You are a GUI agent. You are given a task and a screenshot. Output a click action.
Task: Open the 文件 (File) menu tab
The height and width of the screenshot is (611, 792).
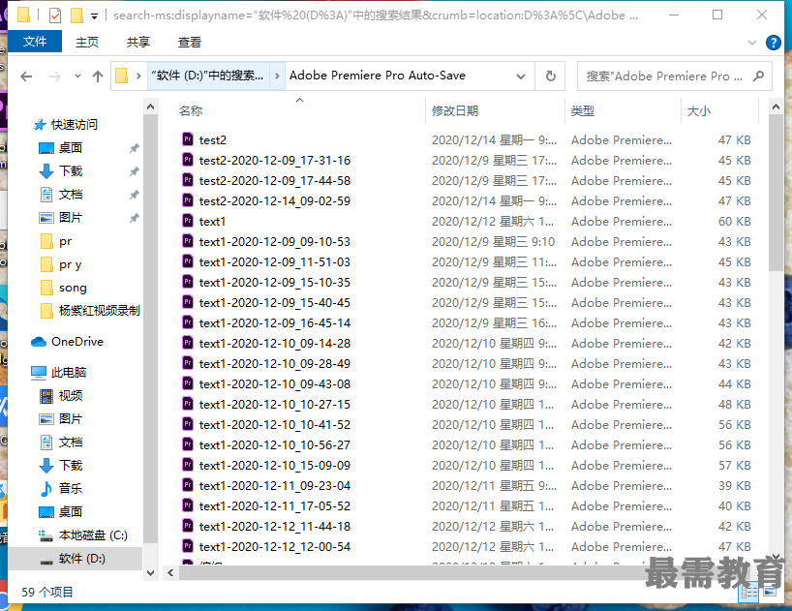[35, 42]
